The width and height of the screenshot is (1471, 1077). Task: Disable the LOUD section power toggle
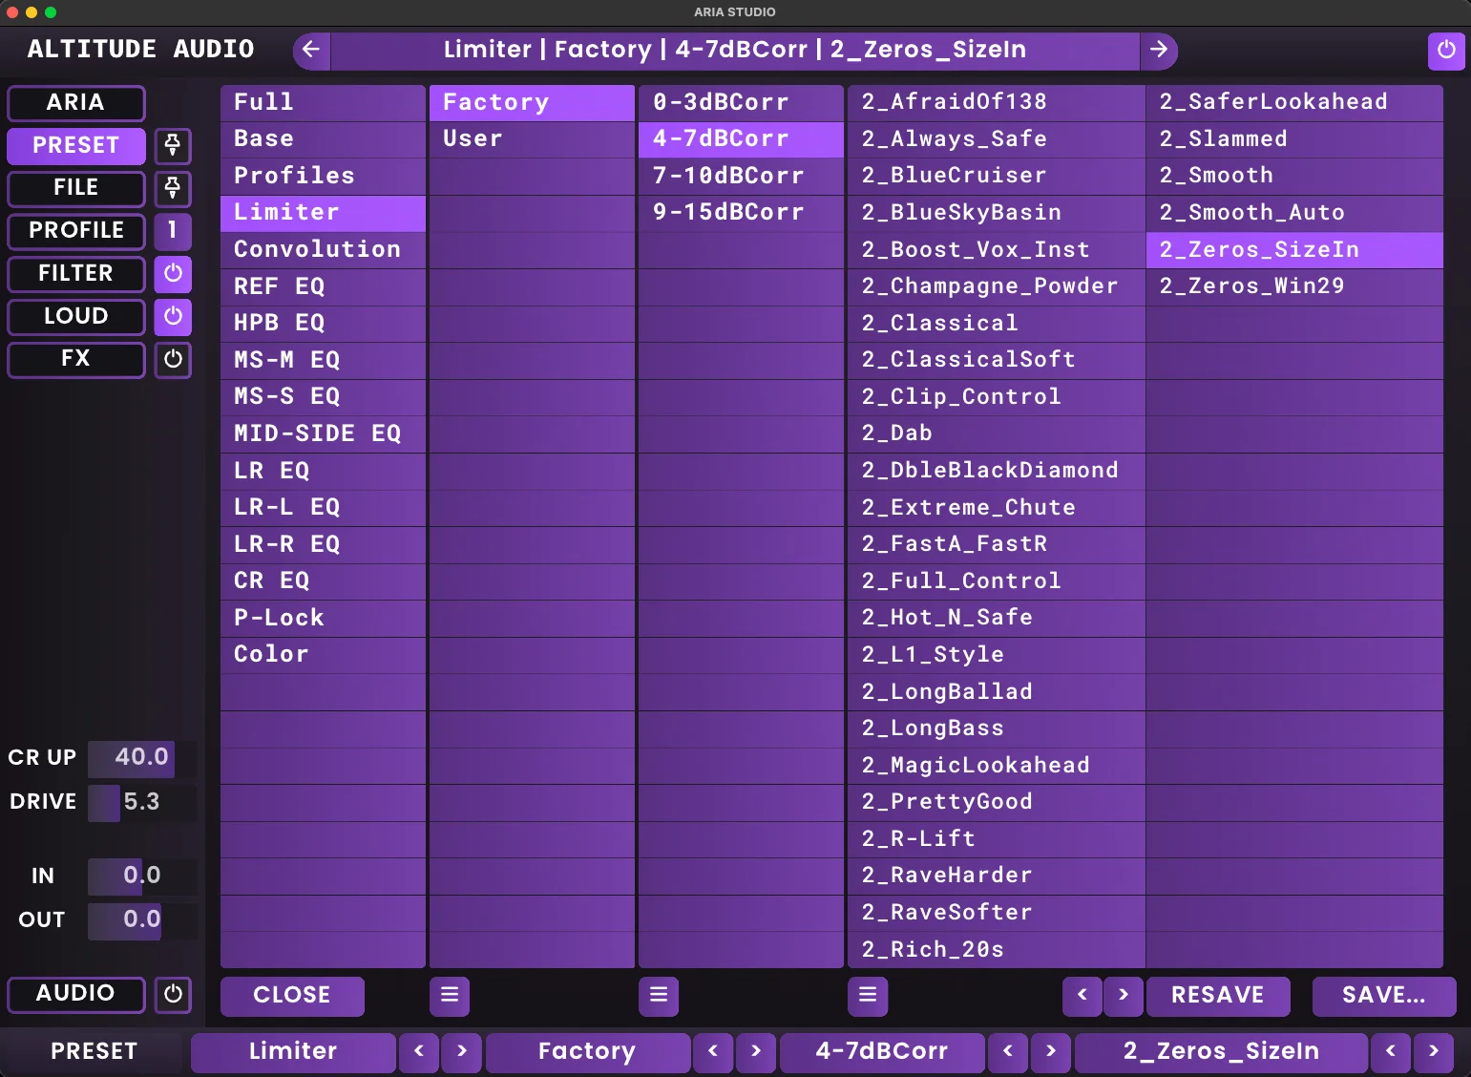(x=173, y=317)
